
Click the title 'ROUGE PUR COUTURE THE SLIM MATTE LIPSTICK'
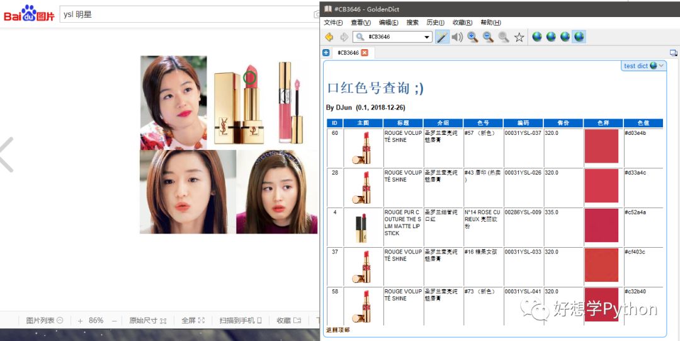coord(403,223)
